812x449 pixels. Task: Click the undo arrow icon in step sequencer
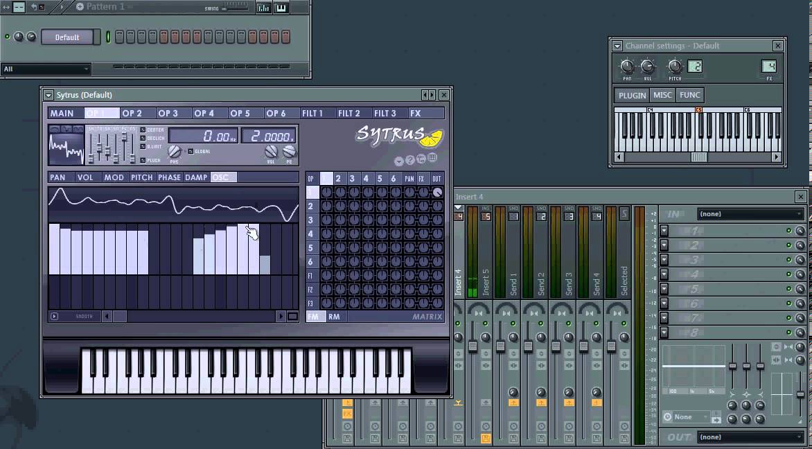(34, 7)
